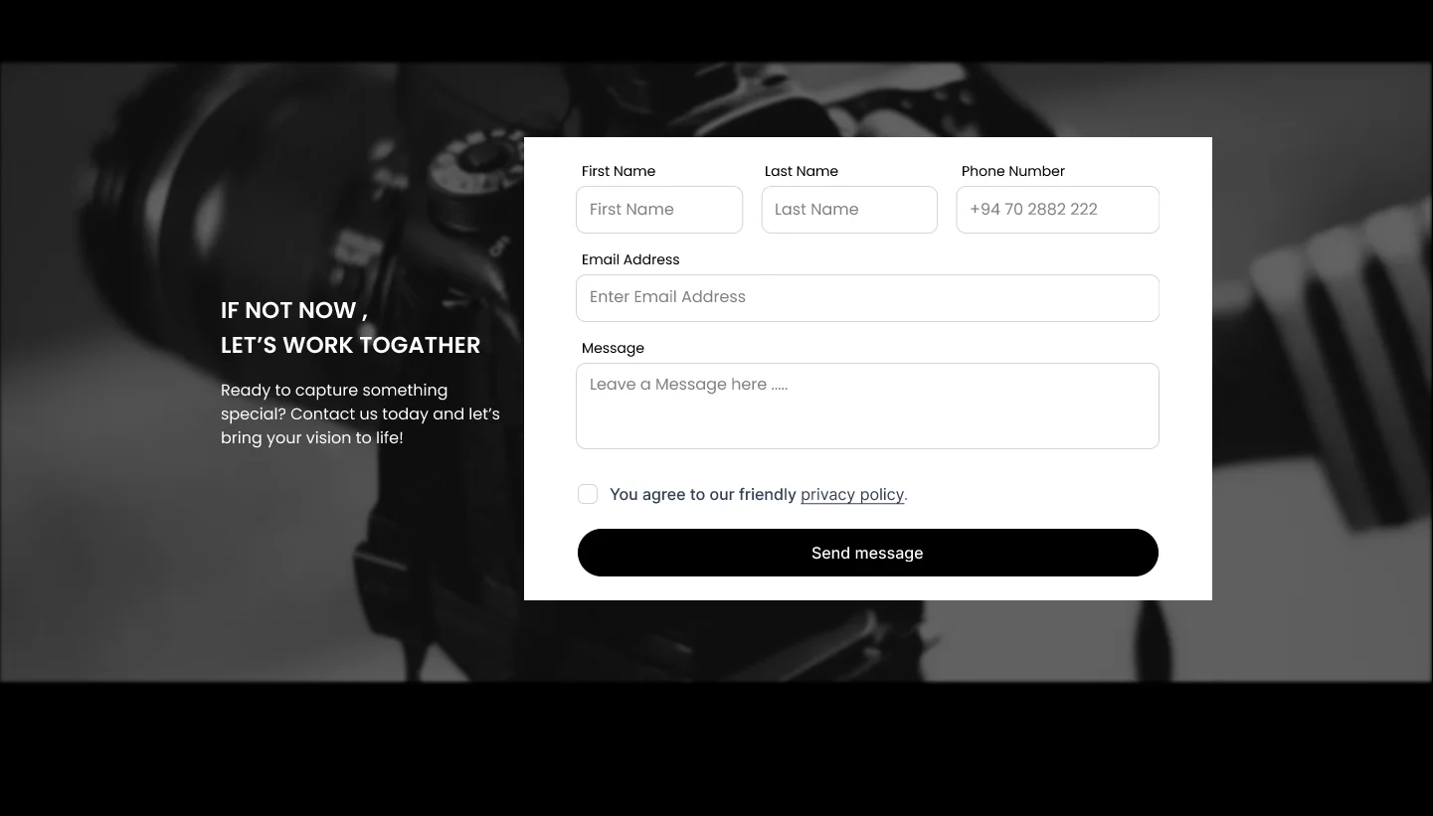Click the Email Address field label
This screenshot has height=816, width=1433.
[630, 259]
